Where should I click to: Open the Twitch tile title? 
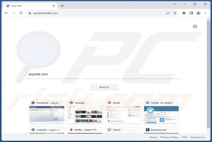point(117,130)
